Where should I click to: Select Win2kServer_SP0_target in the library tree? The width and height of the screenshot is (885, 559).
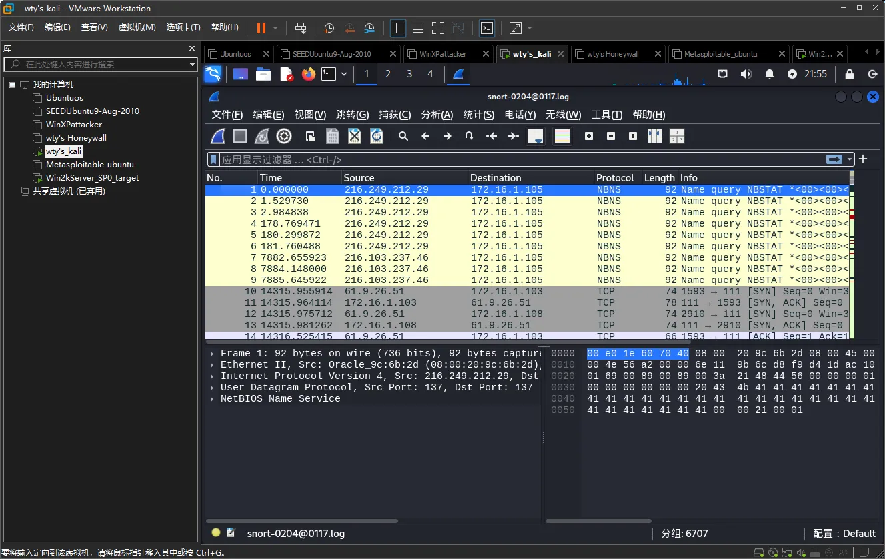click(92, 178)
